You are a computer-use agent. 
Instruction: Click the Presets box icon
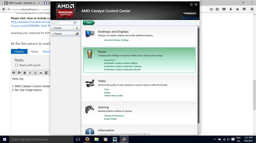click(x=77, y=34)
